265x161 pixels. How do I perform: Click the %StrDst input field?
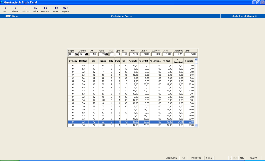(145, 54)
